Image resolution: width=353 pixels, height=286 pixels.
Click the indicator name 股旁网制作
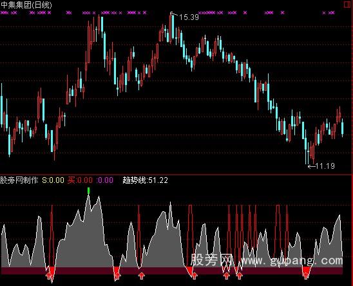pos(19,180)
